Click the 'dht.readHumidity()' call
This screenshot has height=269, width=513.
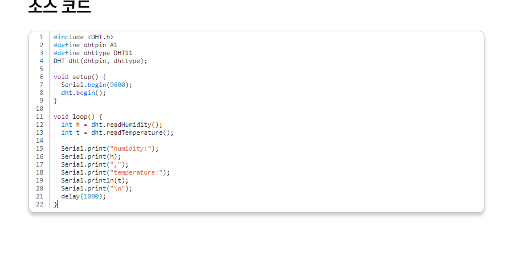127,125
